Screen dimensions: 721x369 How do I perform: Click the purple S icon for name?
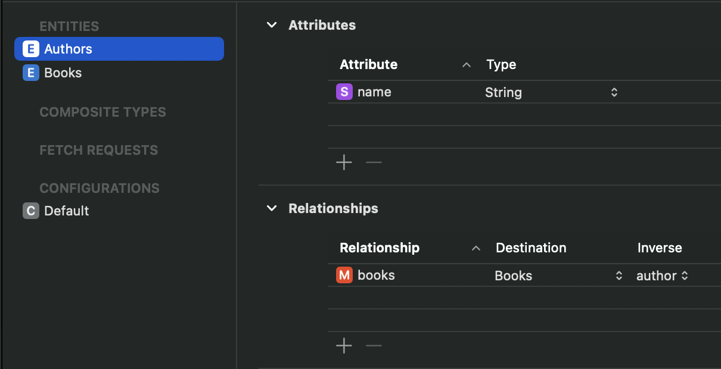click(x=344, y=92)
